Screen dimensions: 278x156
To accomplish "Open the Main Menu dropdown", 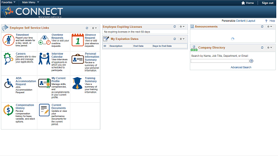I will (x=30, y=2).
